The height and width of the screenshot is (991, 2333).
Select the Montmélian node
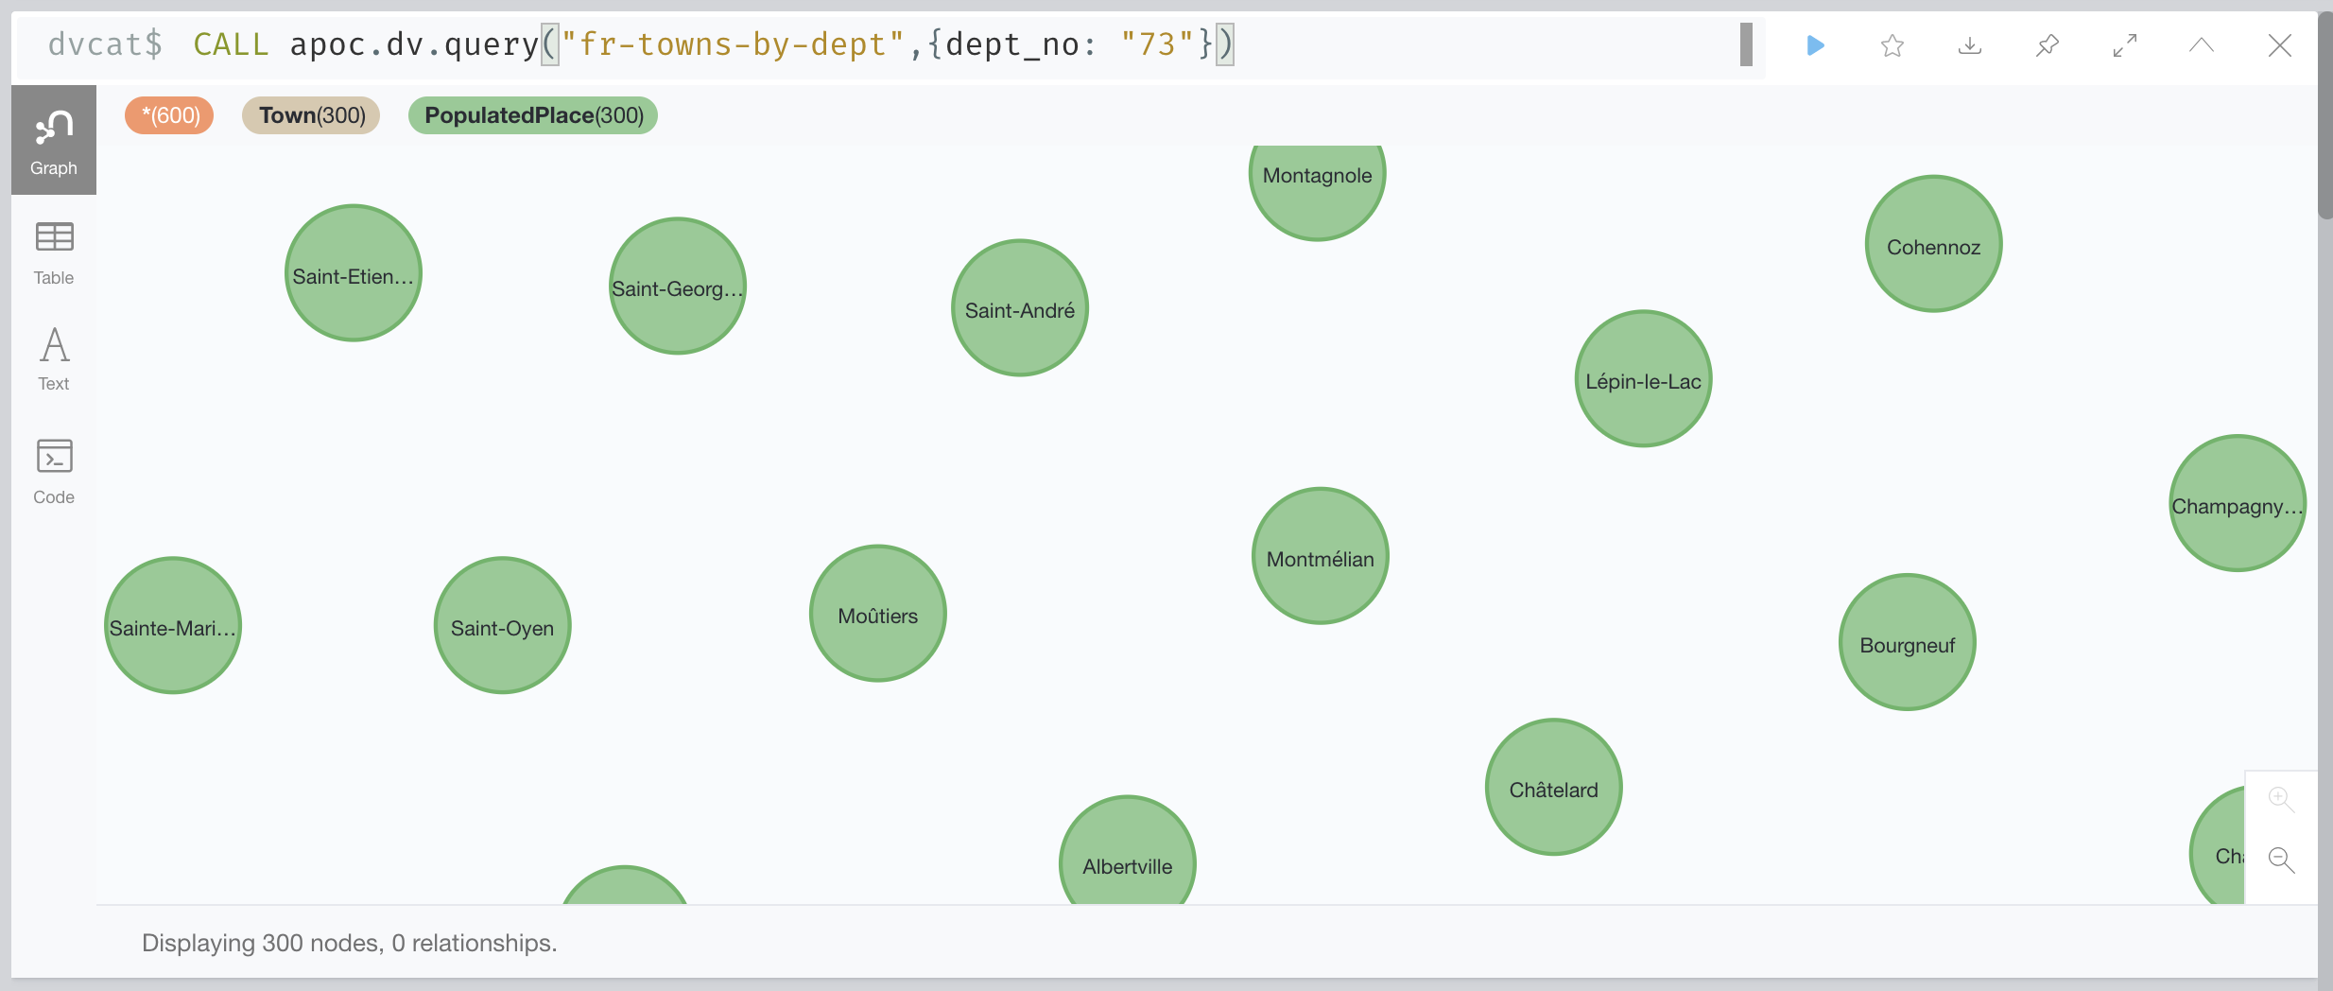1319,555
